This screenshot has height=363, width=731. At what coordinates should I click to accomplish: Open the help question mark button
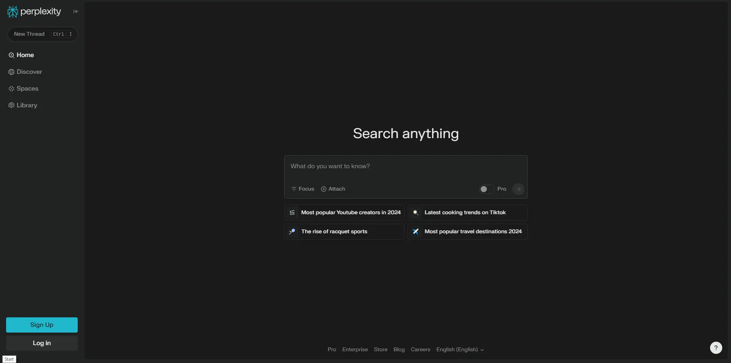point(716,348)
